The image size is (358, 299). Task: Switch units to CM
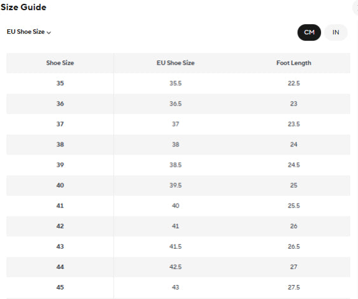309,32
